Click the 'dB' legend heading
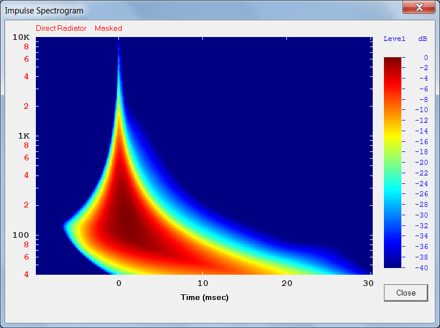The width and height of the screenshot is (440, 328). (423, 39)
